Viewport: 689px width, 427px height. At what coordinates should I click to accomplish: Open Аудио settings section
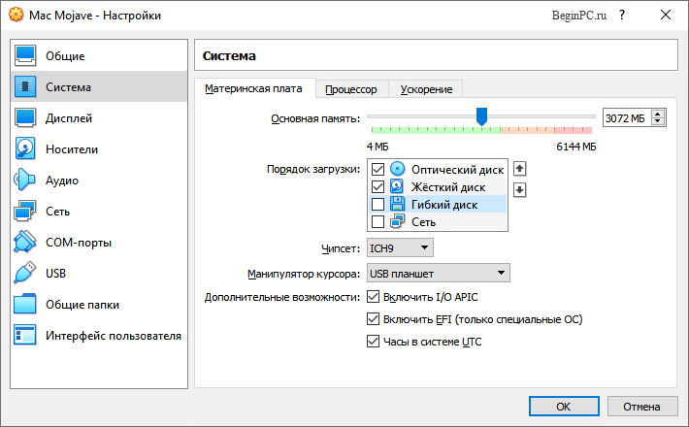coord(99,181)
